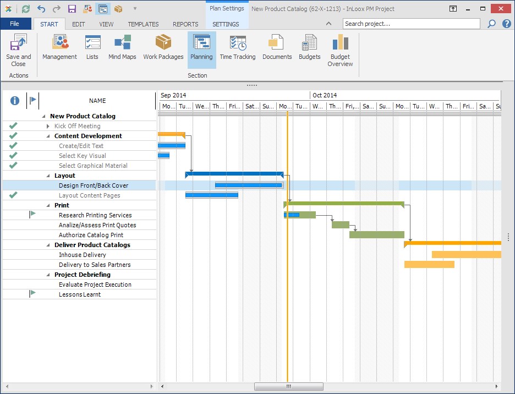Click the Gantt horizontal scrollbar thumb
This screenshot has width=515, height=394.
(289, 386)
